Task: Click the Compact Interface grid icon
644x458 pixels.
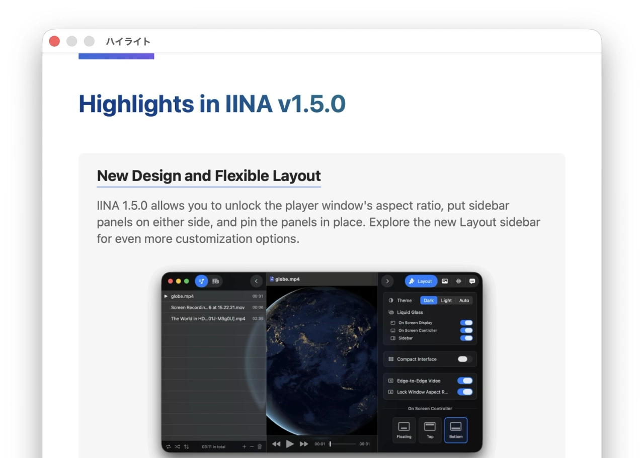Action: pos(391,359)
